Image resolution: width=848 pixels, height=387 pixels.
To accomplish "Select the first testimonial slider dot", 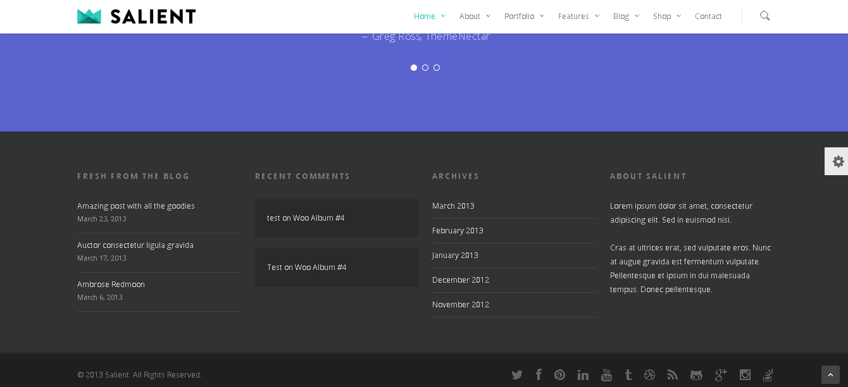I will (414, 68).
